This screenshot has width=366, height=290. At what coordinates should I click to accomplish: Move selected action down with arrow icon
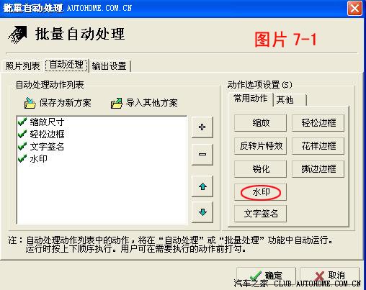click(x=202, y=212)
